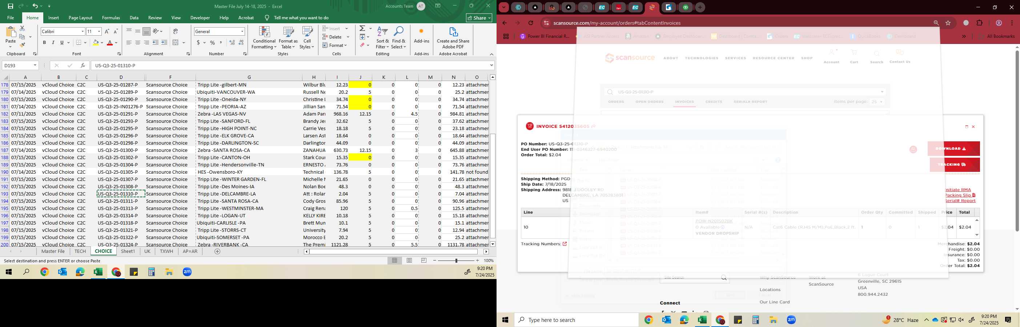
Task: Open Conditional Formatting menu
Action: pos(264,38)
